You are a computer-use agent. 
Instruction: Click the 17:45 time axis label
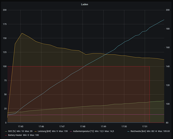pos(20,126)
